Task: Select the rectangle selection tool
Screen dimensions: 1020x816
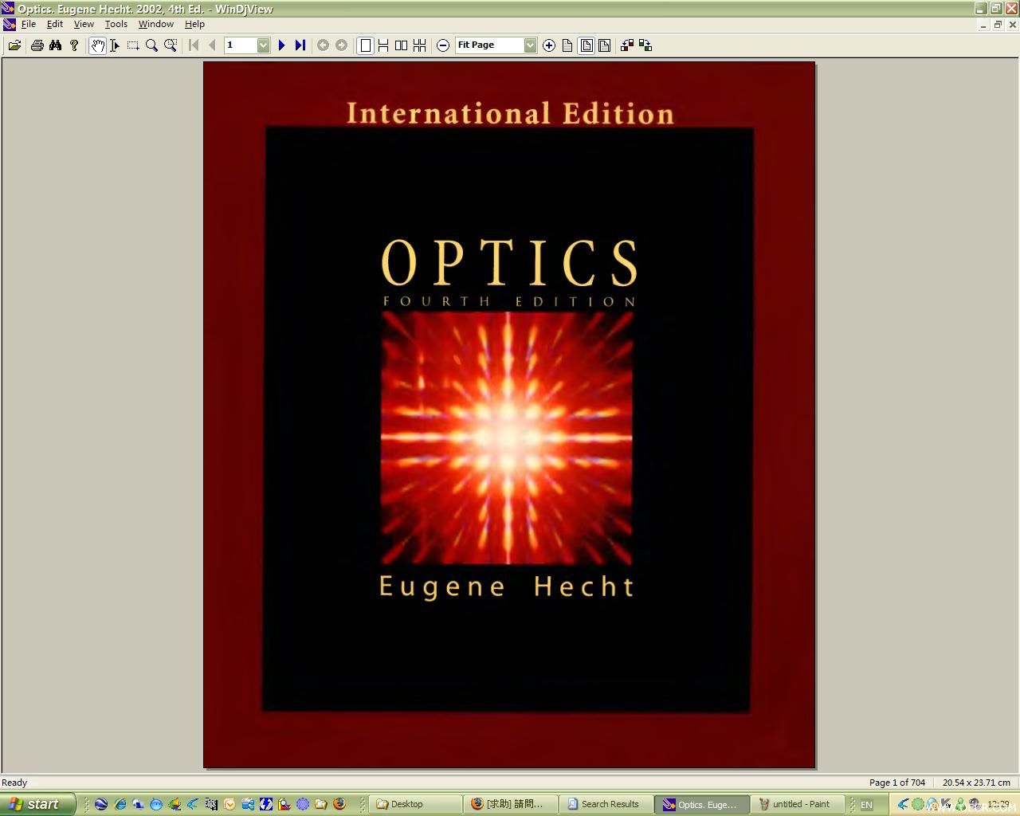Action: click(x=133, y=45)
